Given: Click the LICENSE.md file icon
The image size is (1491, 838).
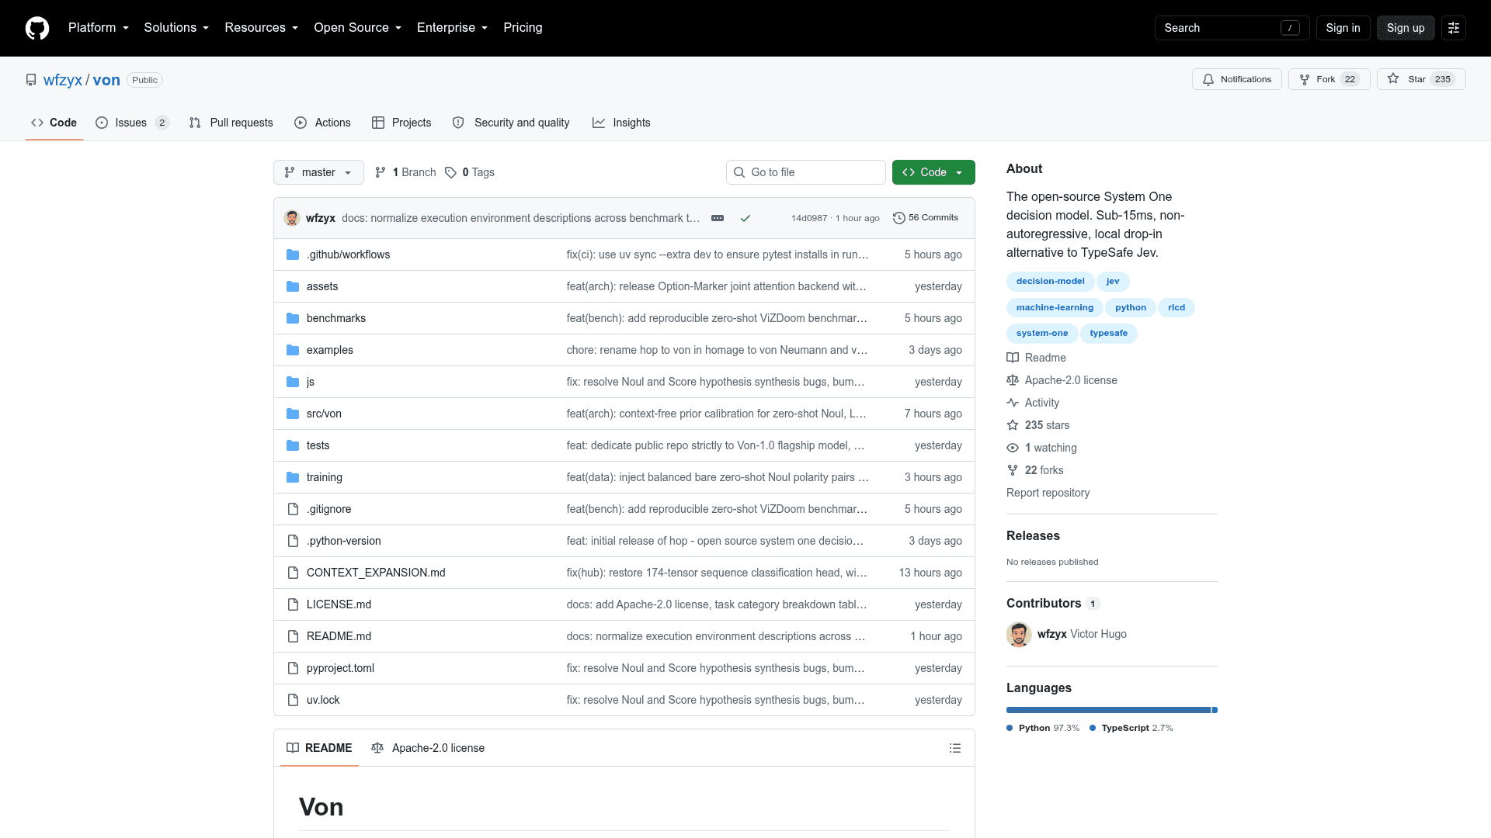Looking at the screenshot, I should tap(293, 604).
